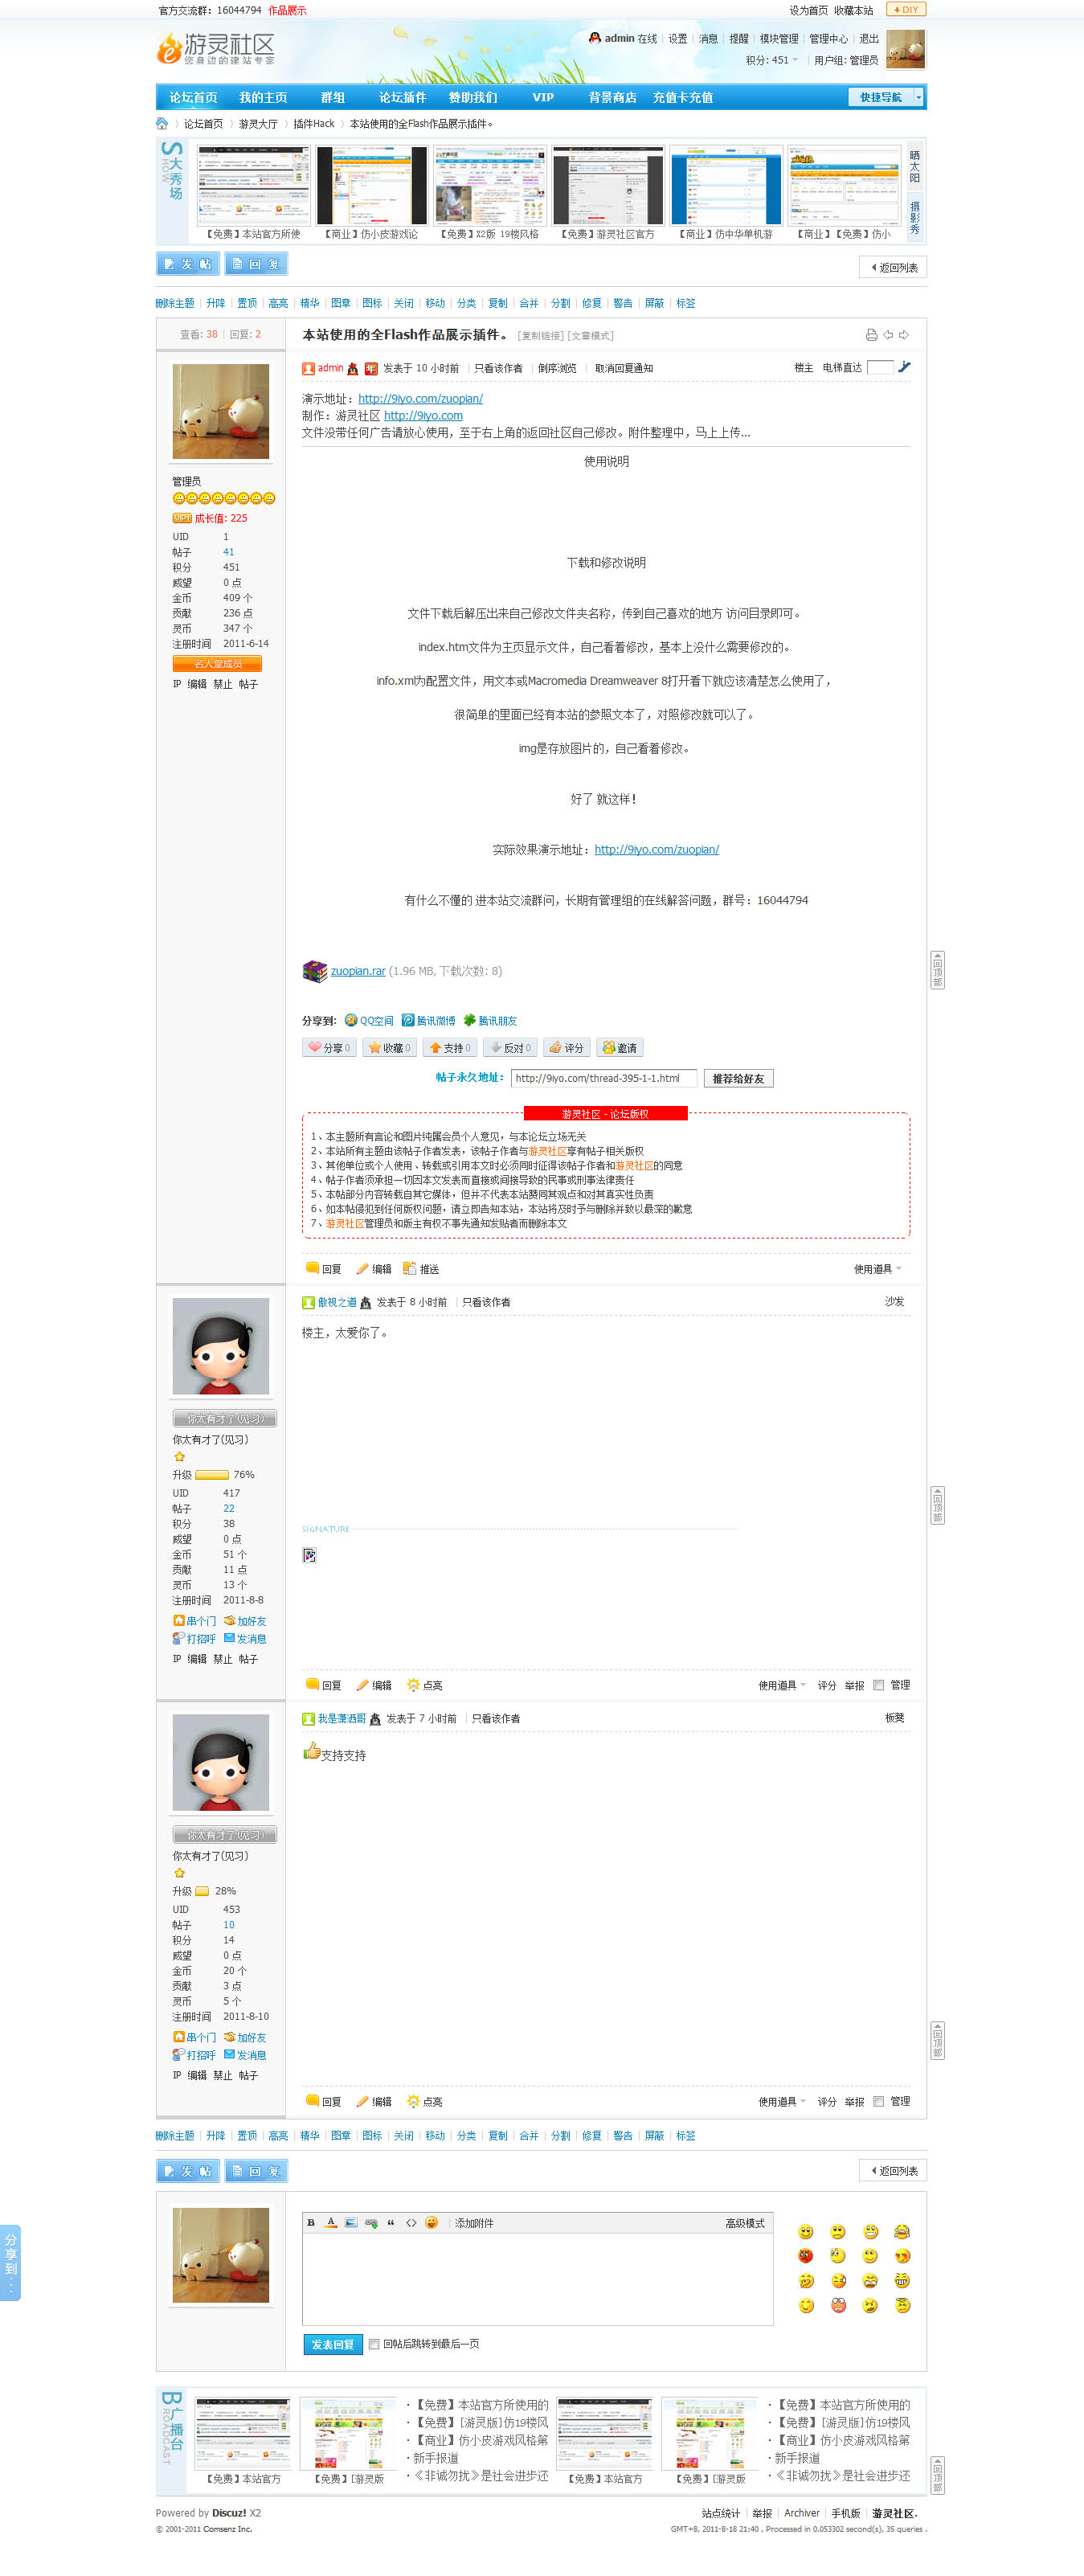Click the 推送 action under the first post
Viewport: 1084px width, 2576px height.
(421, 1269)
